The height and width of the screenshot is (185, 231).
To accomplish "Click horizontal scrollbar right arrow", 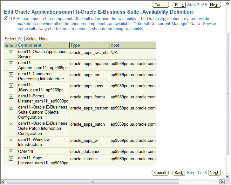I will pos(222,182).
